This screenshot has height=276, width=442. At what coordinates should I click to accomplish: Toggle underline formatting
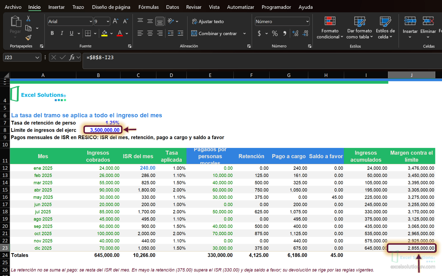click(x=72, y=33)
